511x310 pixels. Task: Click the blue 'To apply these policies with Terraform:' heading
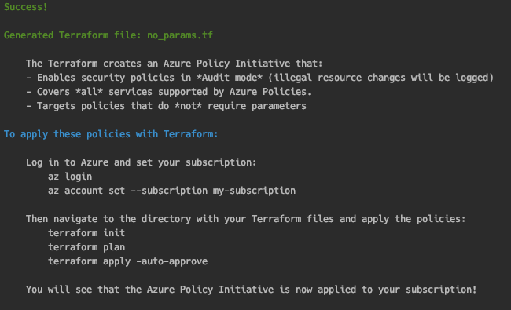(111, 134)
